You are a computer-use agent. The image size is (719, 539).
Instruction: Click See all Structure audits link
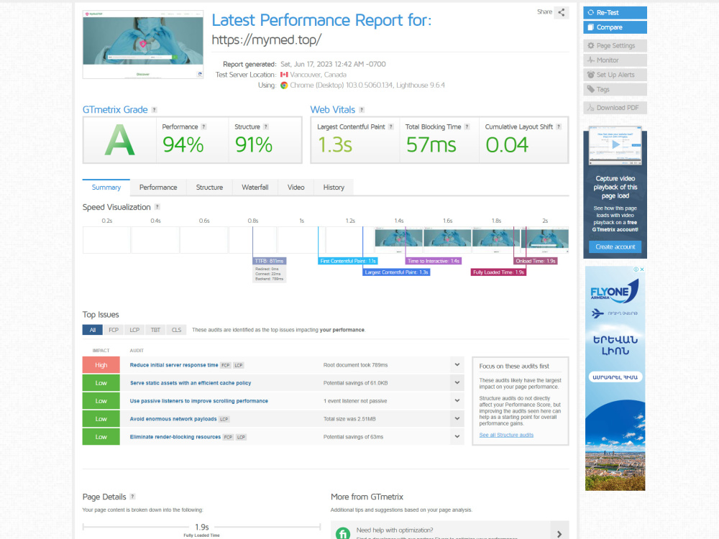click(506, 435)
